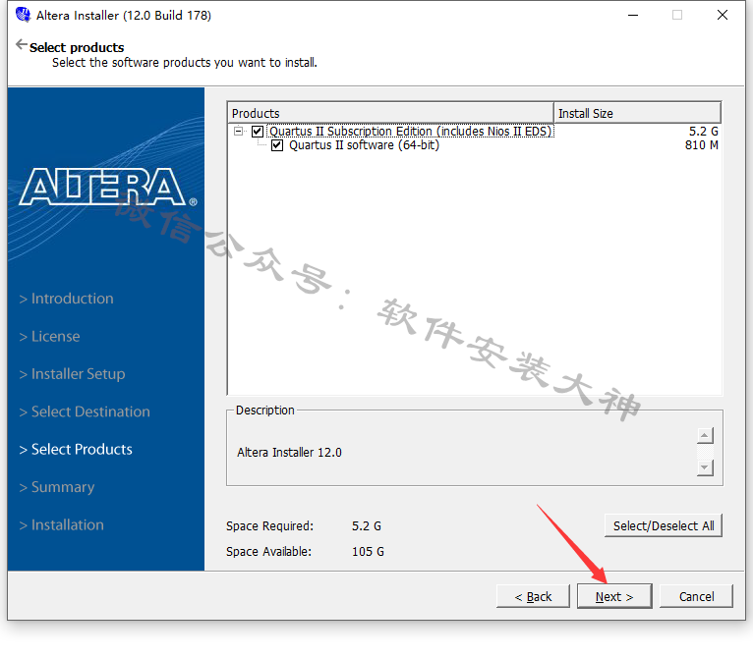Collapse the Quartus II Subscription Edition tree

click(238, 131)
